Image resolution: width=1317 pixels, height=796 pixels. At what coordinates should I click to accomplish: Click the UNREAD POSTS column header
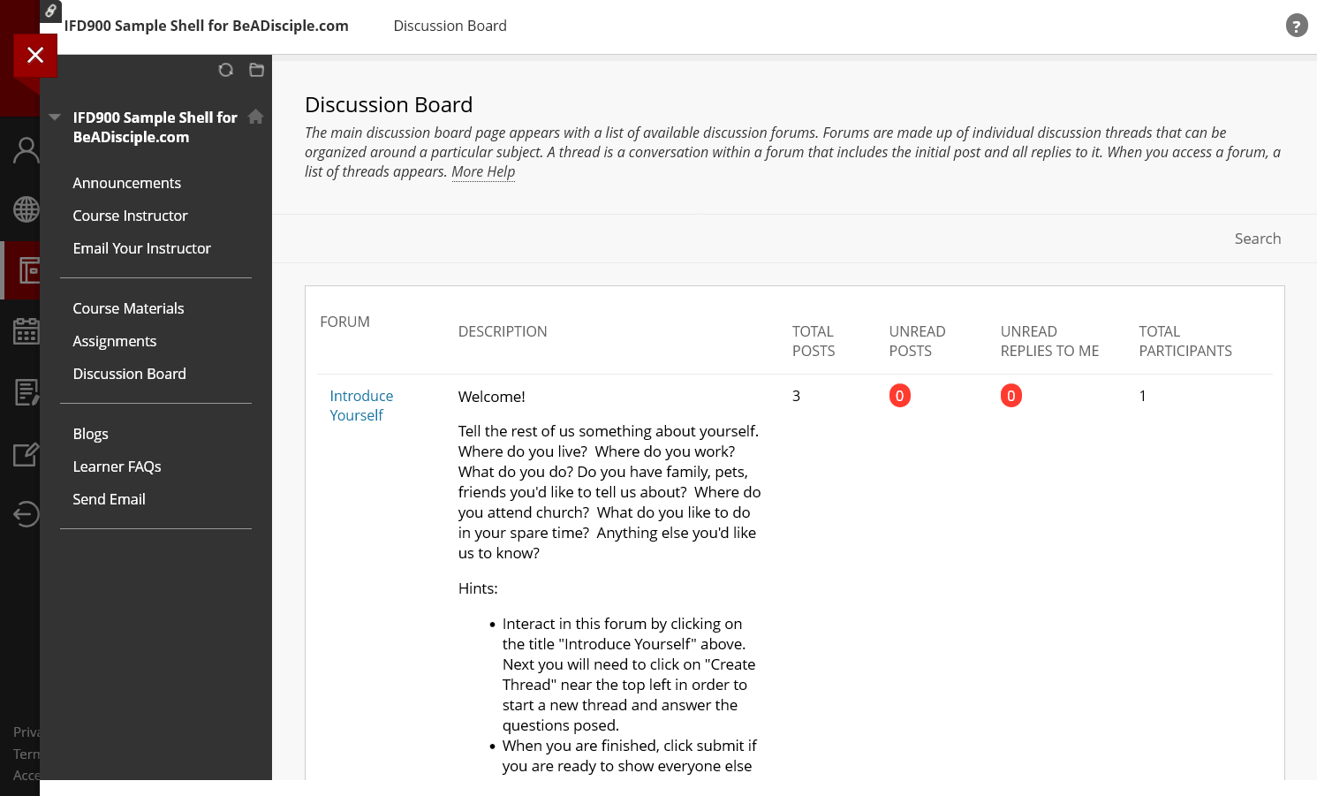(918, 341)
